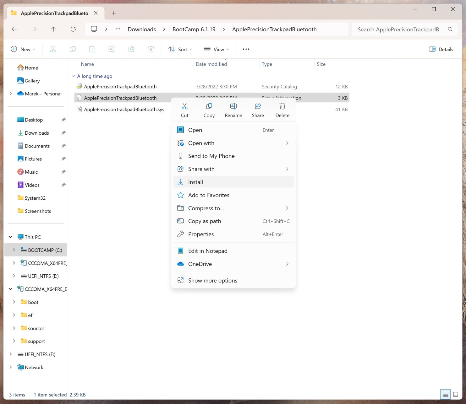This screenshot has height=404, width=466.
Task: Choose Compress to... option
Action: click(x=233, y=208)
